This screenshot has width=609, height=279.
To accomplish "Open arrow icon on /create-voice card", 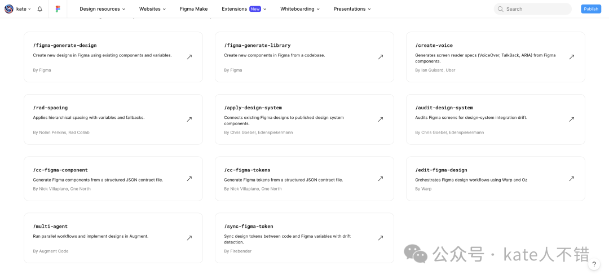I will point(571,57).
